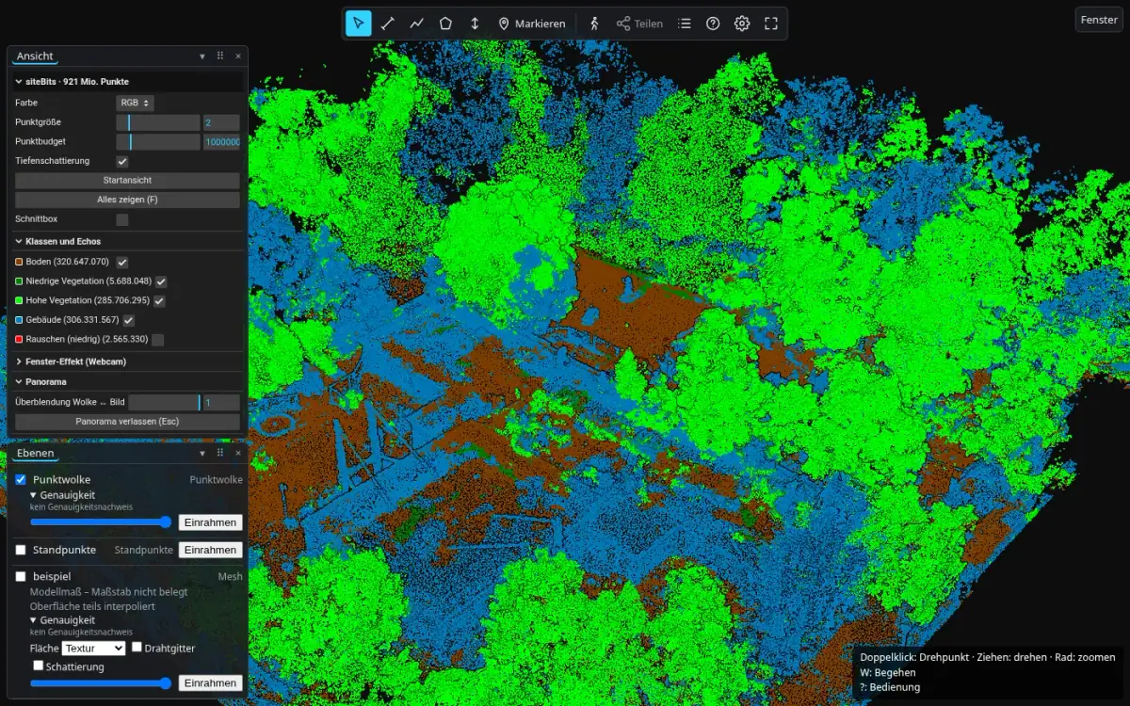Toggle fullscreen with the corner-brackets icon

coord(771,24)
